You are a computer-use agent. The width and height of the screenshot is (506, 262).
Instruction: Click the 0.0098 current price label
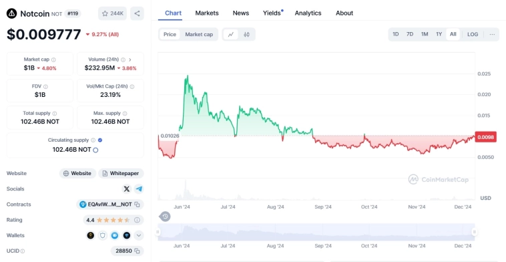point(486,137)
